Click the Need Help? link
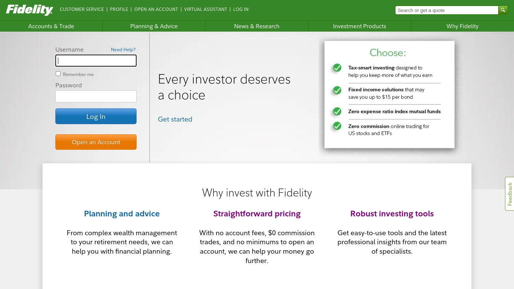Viewport: 514px width, 289px height. 123,50
